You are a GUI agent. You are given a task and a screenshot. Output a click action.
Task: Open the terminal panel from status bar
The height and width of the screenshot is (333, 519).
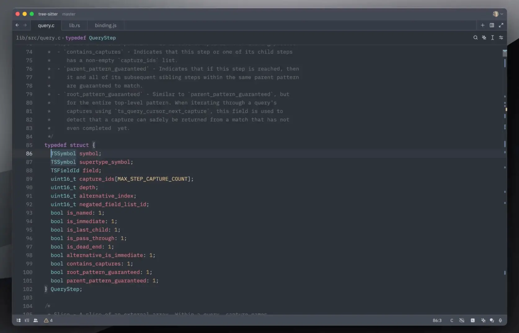tap(472, 320)
